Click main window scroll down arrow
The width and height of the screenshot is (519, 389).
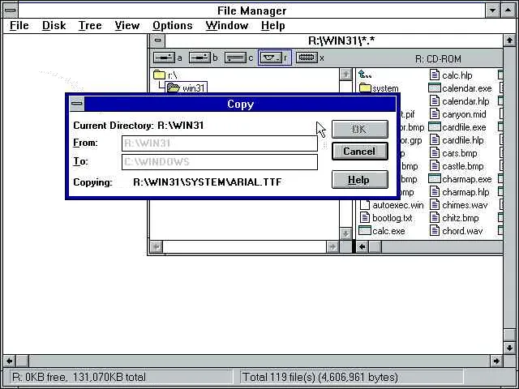(509, 348)
